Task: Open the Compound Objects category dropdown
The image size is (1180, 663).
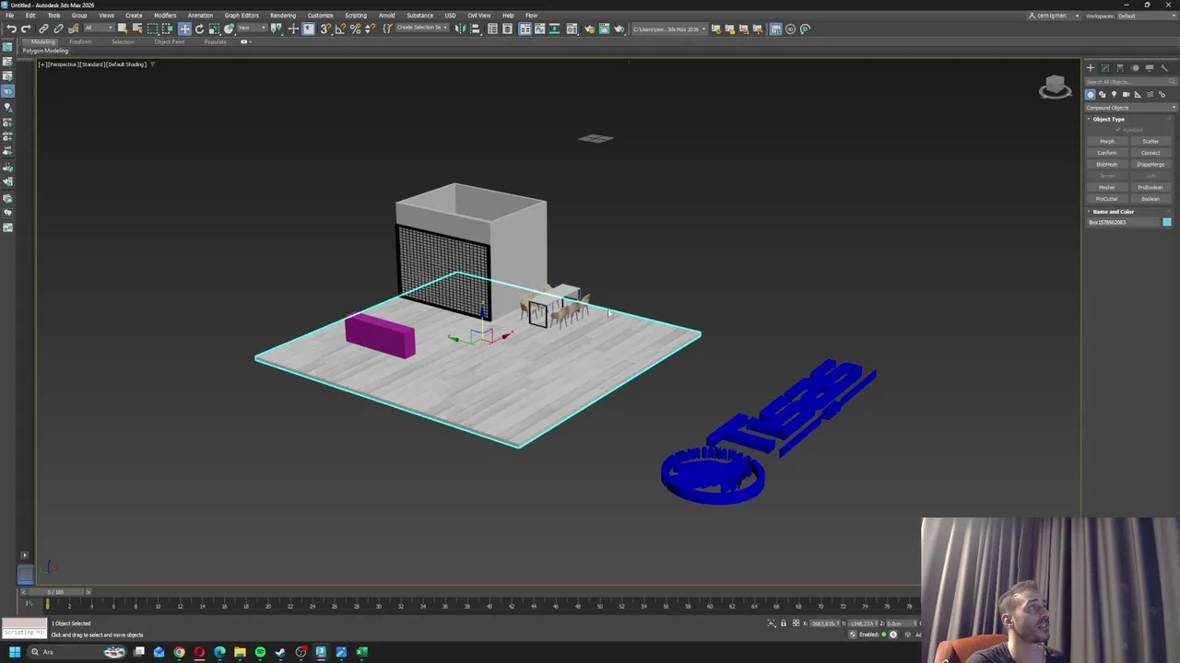Action: (1130, 108)
